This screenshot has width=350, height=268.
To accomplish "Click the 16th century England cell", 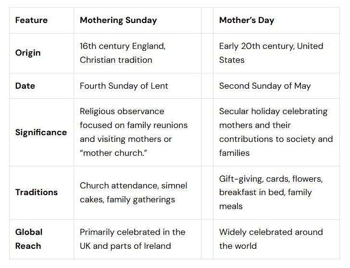I will [137, 53].
